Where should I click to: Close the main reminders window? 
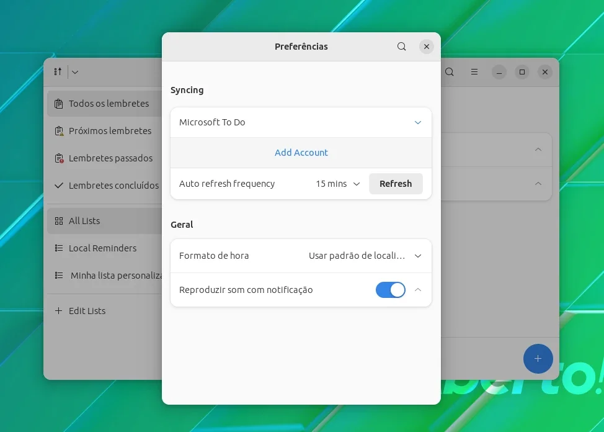[544, 72]
